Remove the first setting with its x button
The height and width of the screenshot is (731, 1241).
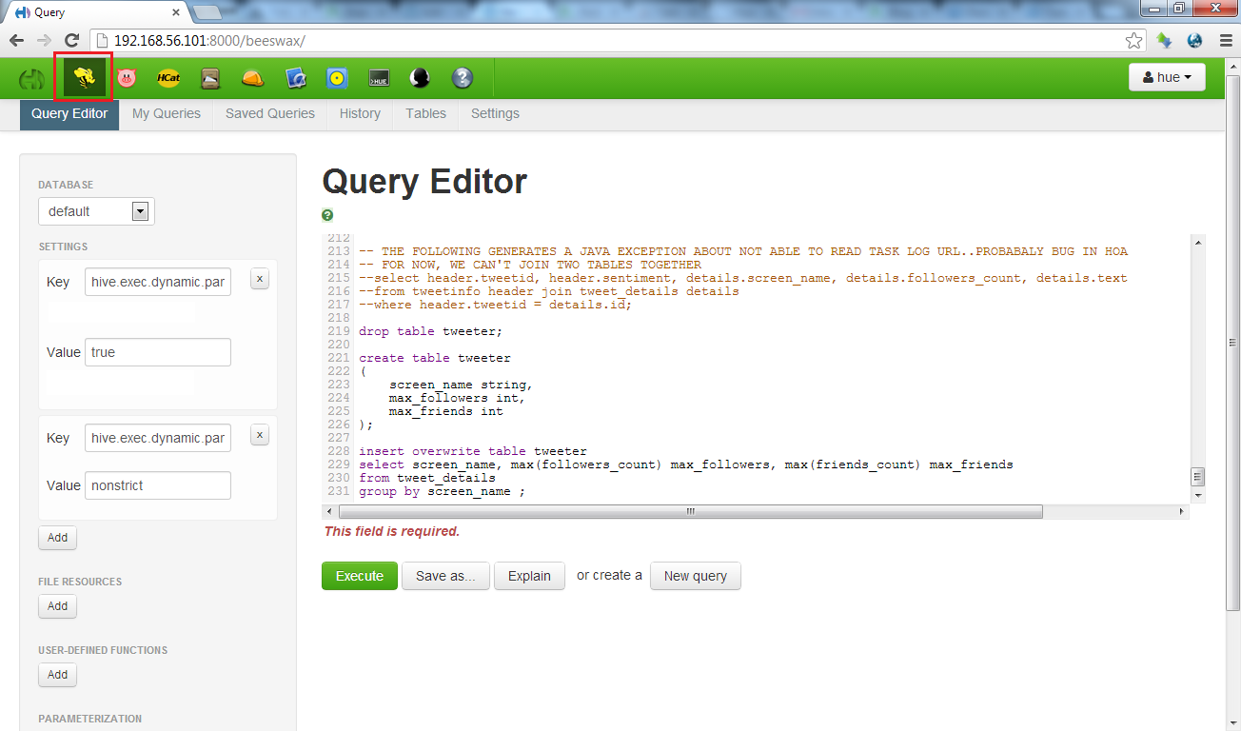tap(261, 278)
